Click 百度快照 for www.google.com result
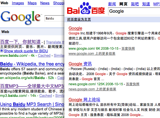Viewport: 160px width, 118px height. coord(128,49)
